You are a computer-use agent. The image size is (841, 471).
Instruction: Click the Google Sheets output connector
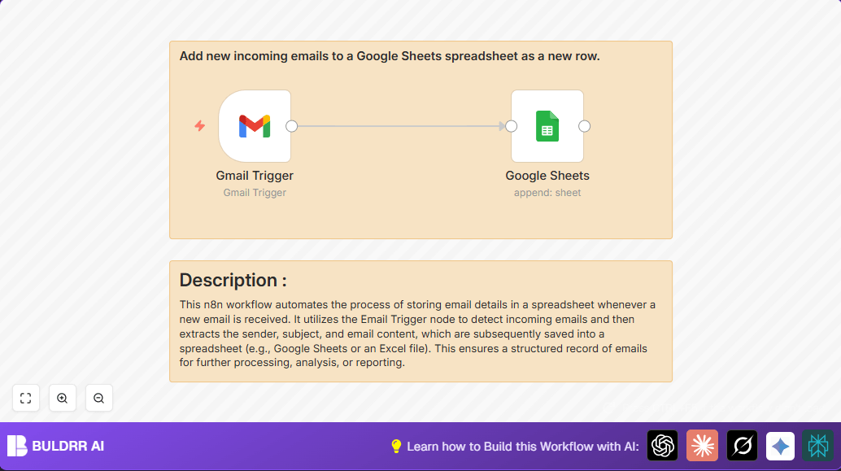pos(584,126)
